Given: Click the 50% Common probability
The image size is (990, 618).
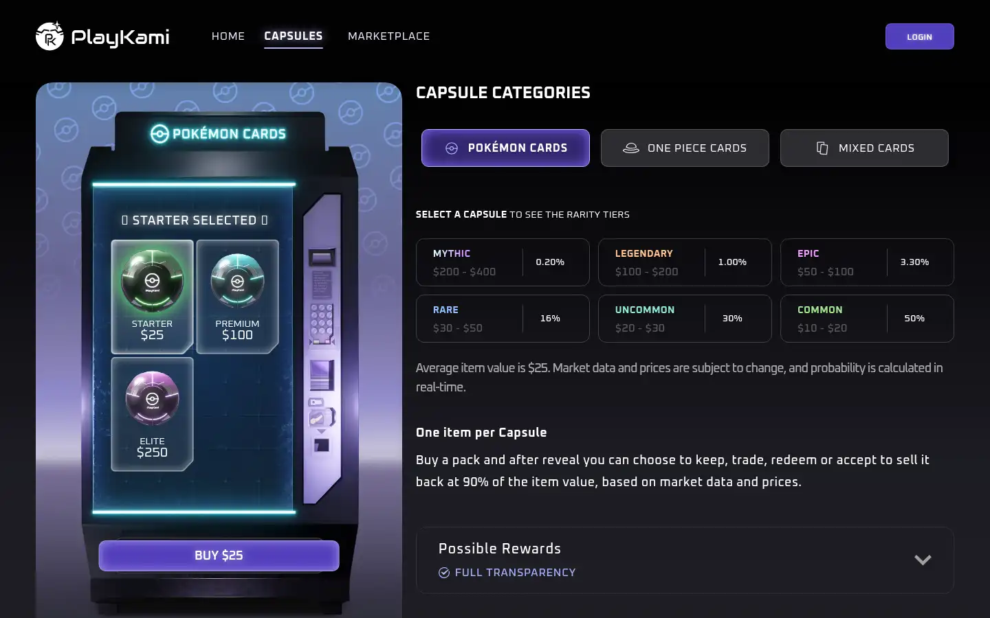Looking at the screenshot, I should (914, 319).
